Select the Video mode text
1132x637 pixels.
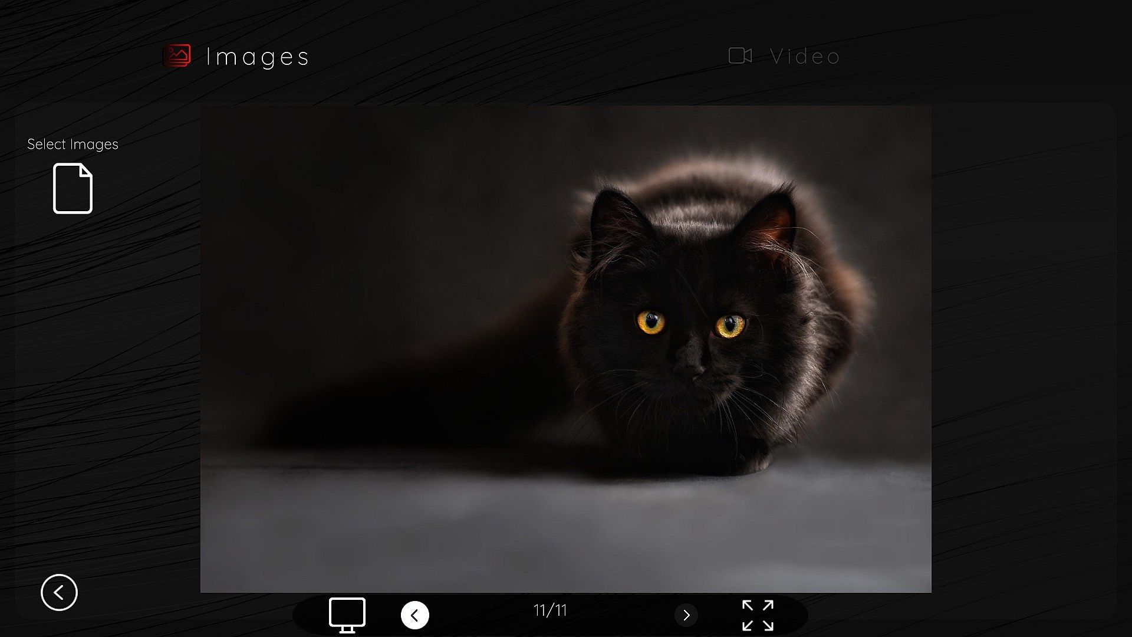tap(805, 57)
